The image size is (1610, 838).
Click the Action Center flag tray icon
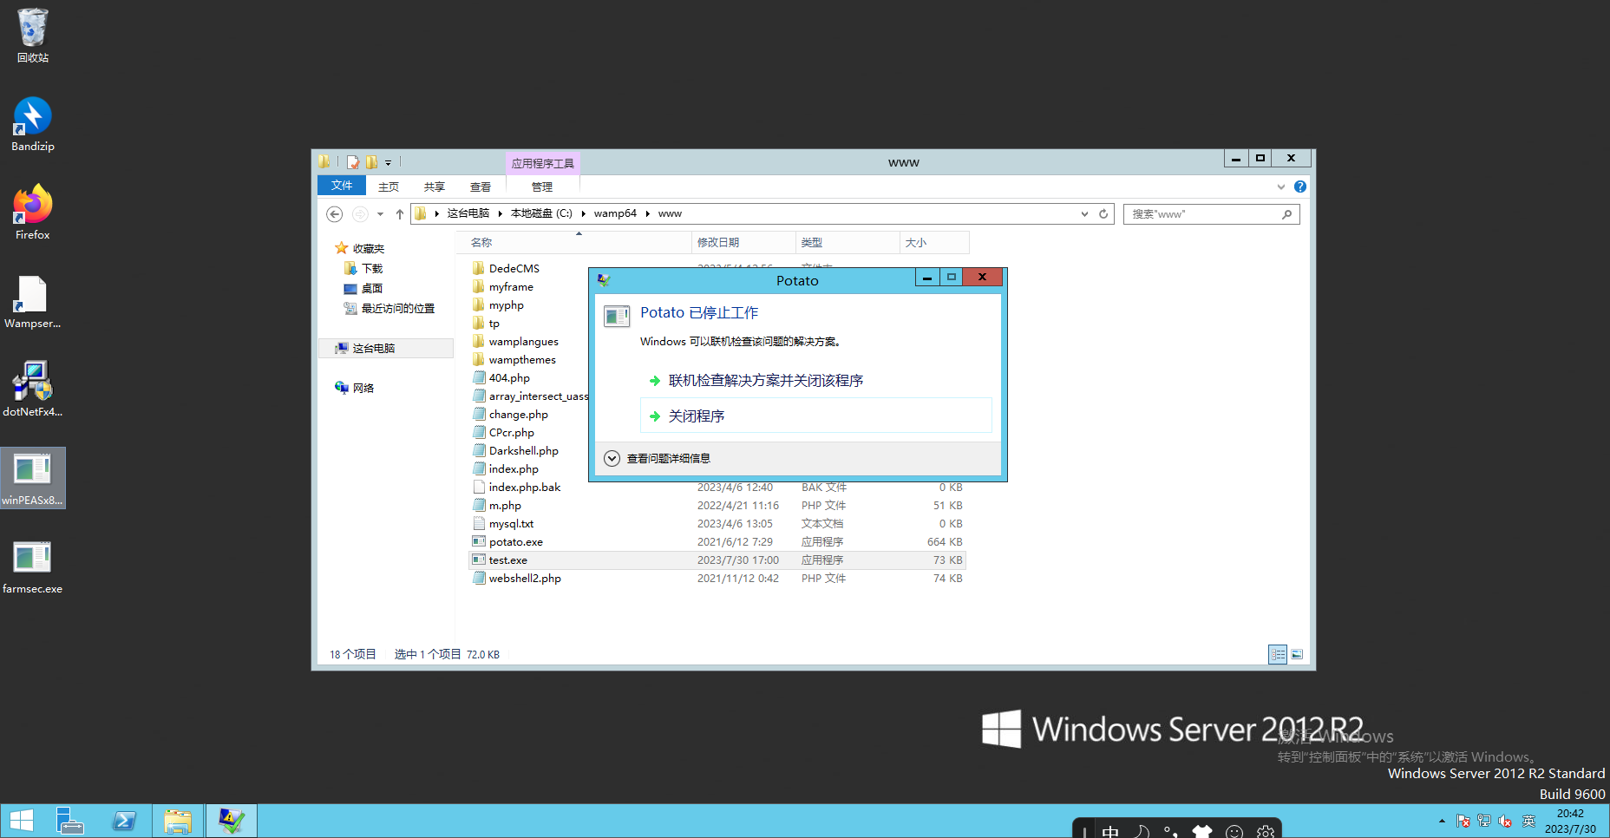point(1463,821)
